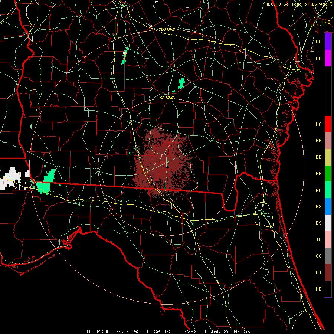
Task: Click the HHC product code text
Action: (x=326, y=22)
